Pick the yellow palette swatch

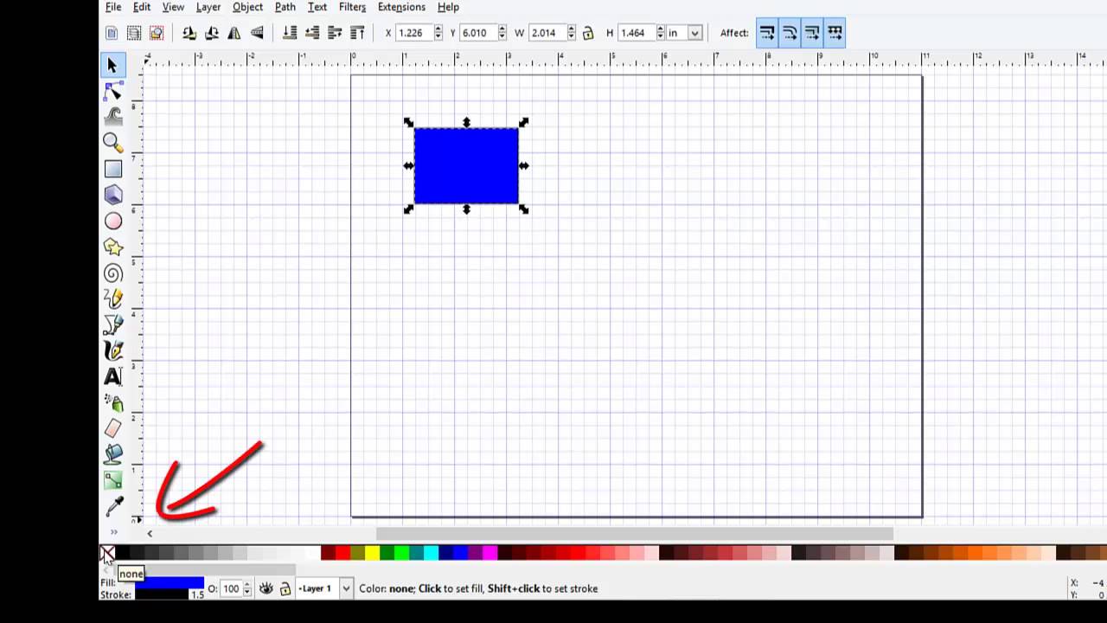(372, 553)
